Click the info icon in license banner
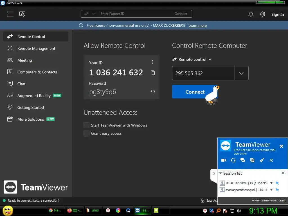Viewport: 288px width, 216px height. pyautogui.click(x=81, y=25)
